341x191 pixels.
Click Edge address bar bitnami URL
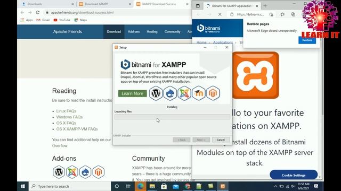coord(250,14)
